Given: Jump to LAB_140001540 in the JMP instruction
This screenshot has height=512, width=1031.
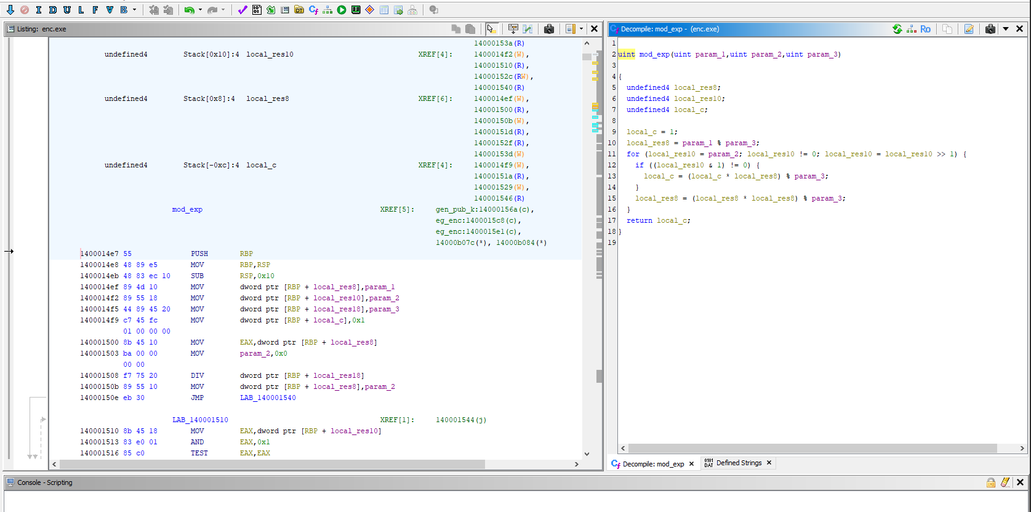Looking at the screenshot, I should pos(268,398).
